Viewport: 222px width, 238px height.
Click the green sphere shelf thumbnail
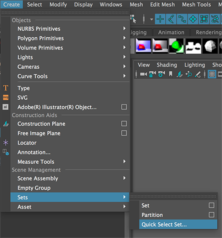click(x=176, y=46)
